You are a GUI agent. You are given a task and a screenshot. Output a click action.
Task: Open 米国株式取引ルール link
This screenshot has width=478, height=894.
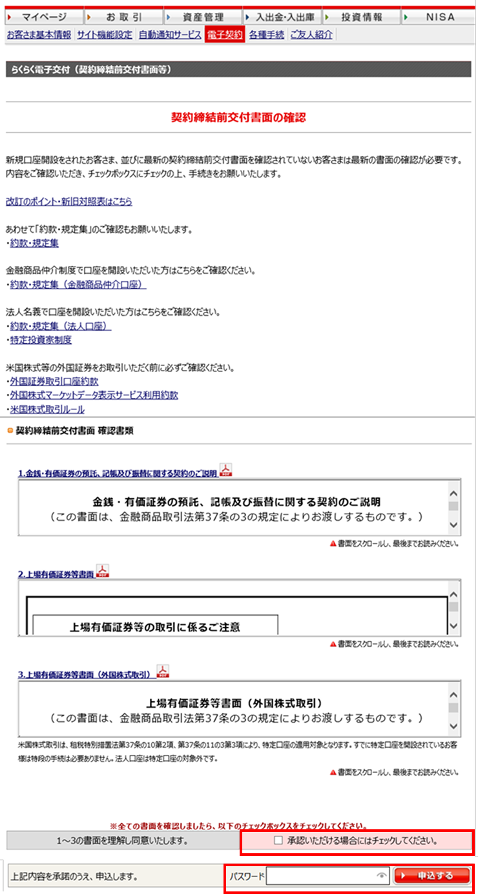pos(47,409)
